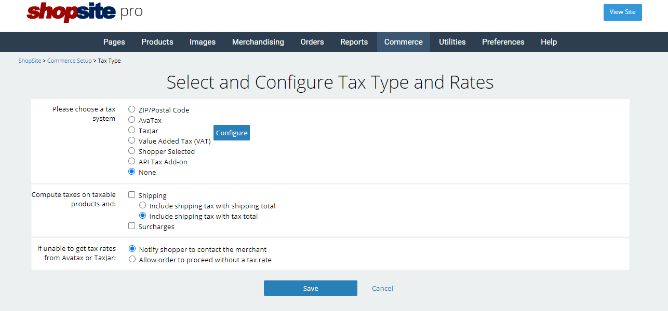Enable the Shipping tax checkbox
The width and height of the screenshot is (668, 311).
point(132,195)
